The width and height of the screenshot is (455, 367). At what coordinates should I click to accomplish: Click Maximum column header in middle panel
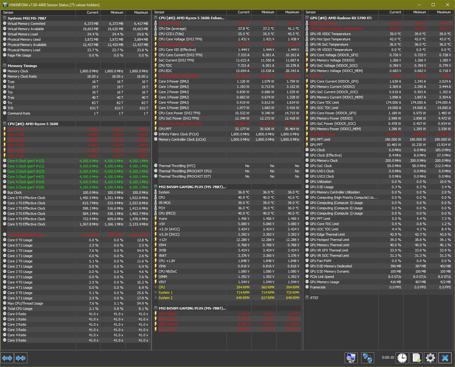point(289,12)
